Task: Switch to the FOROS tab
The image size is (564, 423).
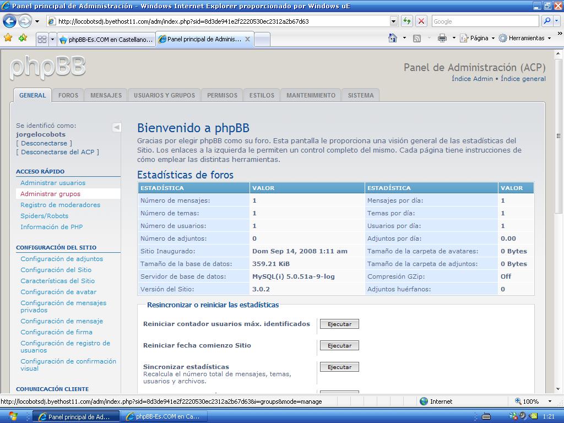Action: click(x=68, y=95)
